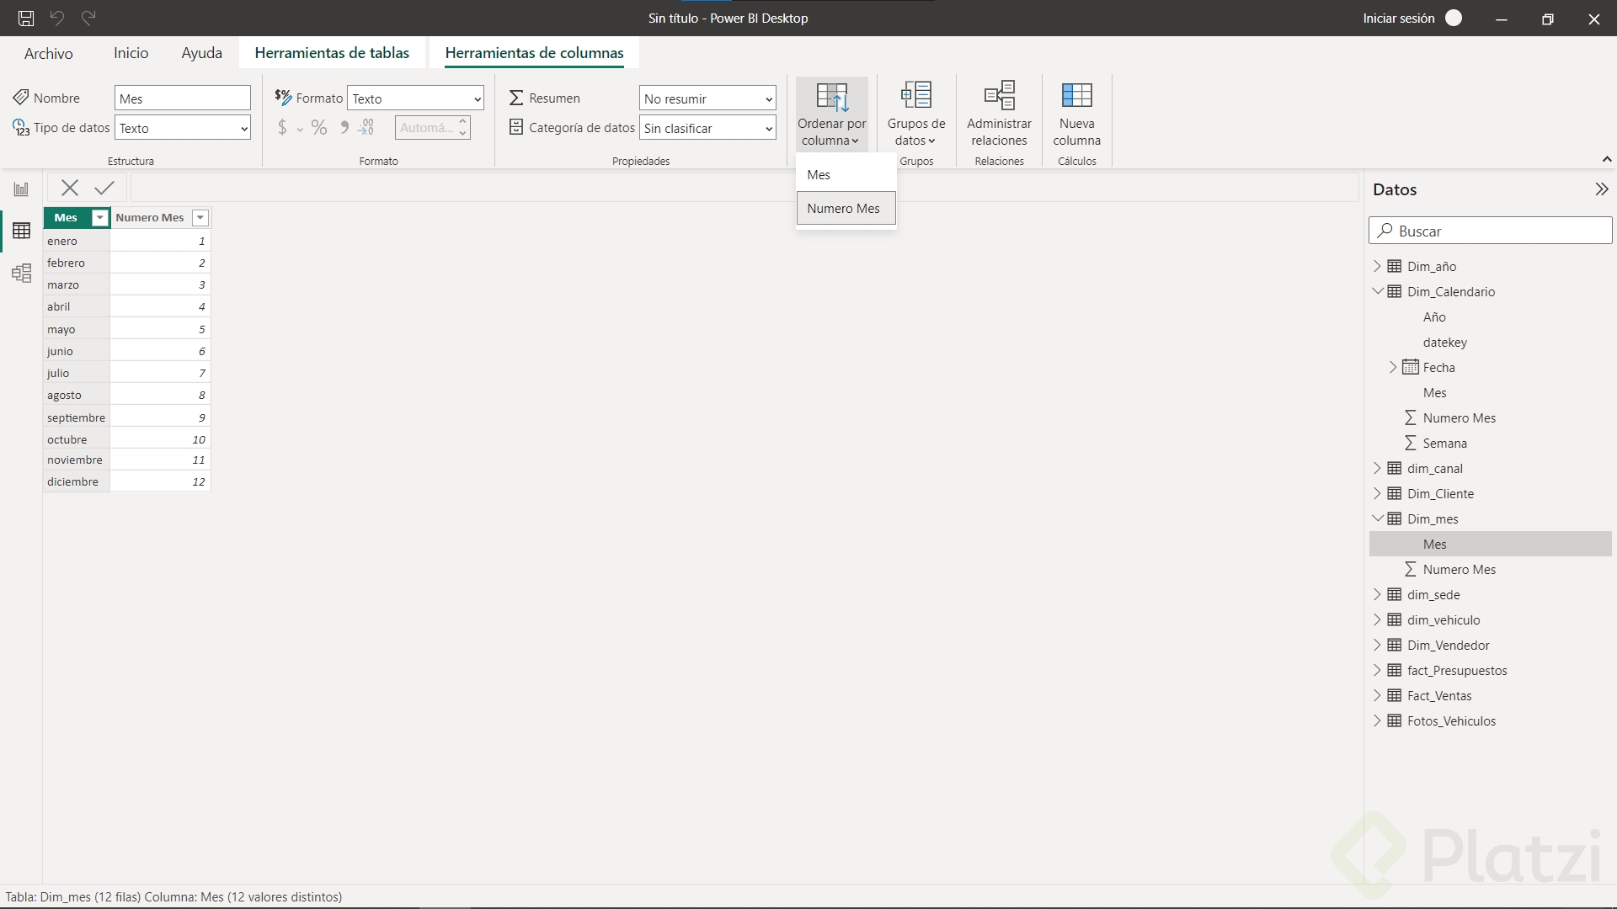Switch to the Inicio tab
This screenshot has width=1617, height=909.
tap(131, 53)
